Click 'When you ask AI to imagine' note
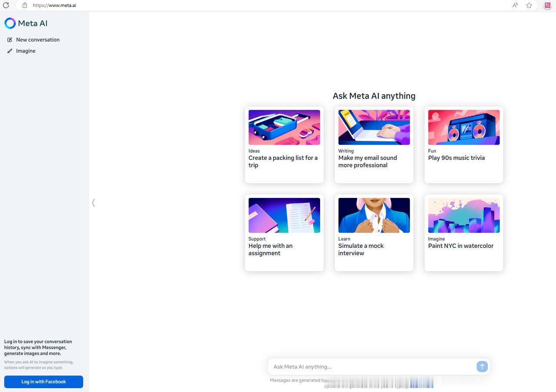The width and height of the screenshot is (556, 392). (39, 365)
